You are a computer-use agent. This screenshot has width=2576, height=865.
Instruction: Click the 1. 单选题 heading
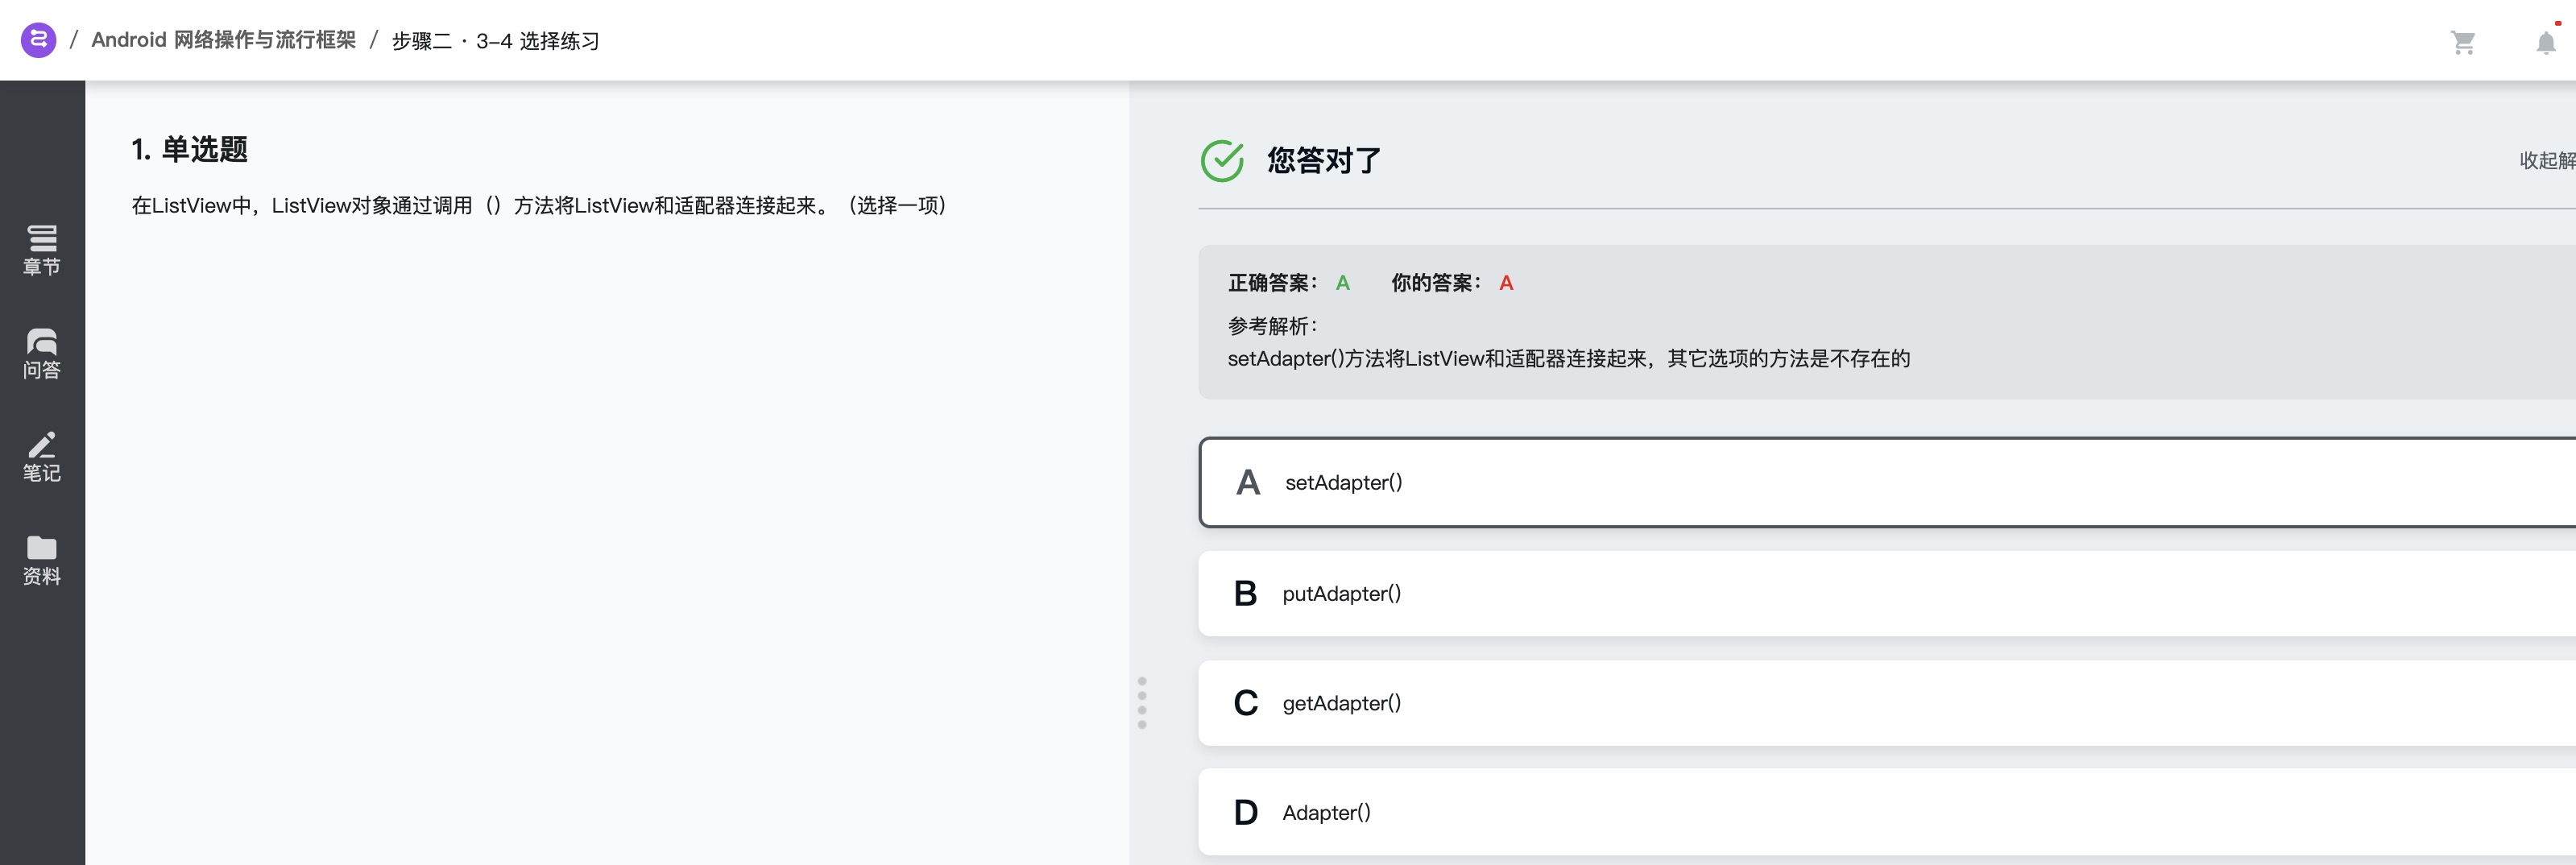pyautogui.click(x=190, y=149)
